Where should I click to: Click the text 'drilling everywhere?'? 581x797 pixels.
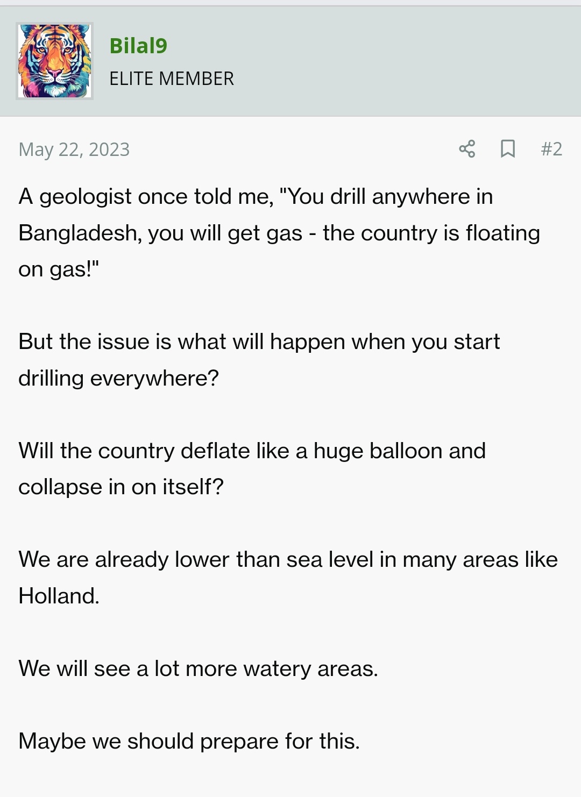point(118,378)
